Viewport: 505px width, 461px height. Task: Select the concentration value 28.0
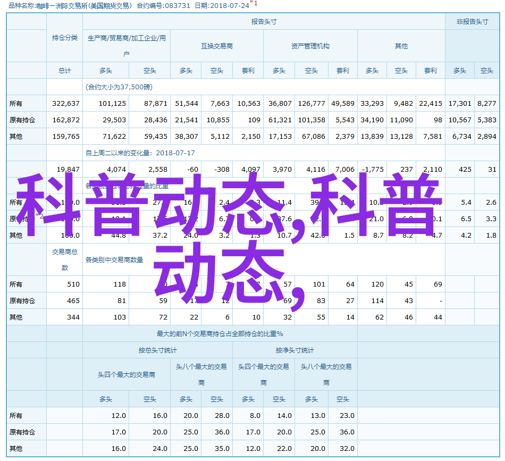(222, 416)
